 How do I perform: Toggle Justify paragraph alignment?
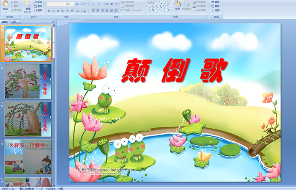click(x=107, y=11)
